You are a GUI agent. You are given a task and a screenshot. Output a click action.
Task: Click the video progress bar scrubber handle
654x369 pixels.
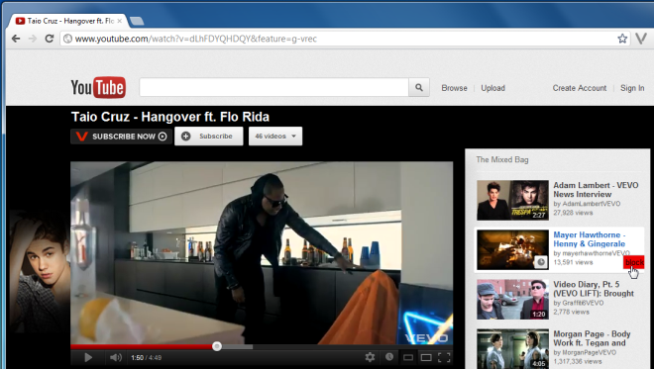[217, 346]
